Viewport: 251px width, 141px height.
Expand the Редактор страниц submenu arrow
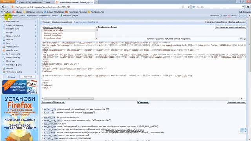(36, 25)
